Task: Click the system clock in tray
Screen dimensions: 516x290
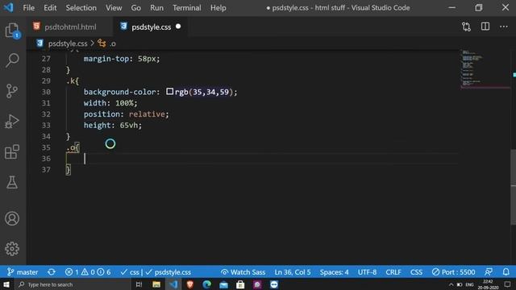Action: tap(488, 284)
